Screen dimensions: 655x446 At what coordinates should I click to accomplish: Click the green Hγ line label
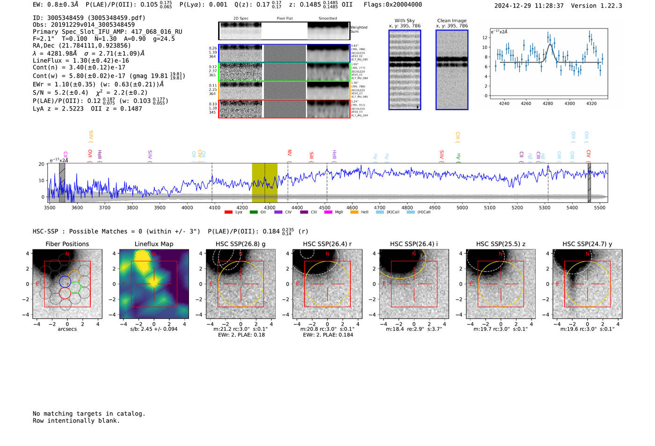click(x=458, y=158)
